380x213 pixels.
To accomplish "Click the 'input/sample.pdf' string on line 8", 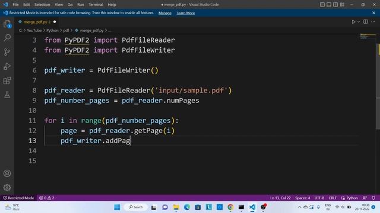I will (x=191, y=91).
